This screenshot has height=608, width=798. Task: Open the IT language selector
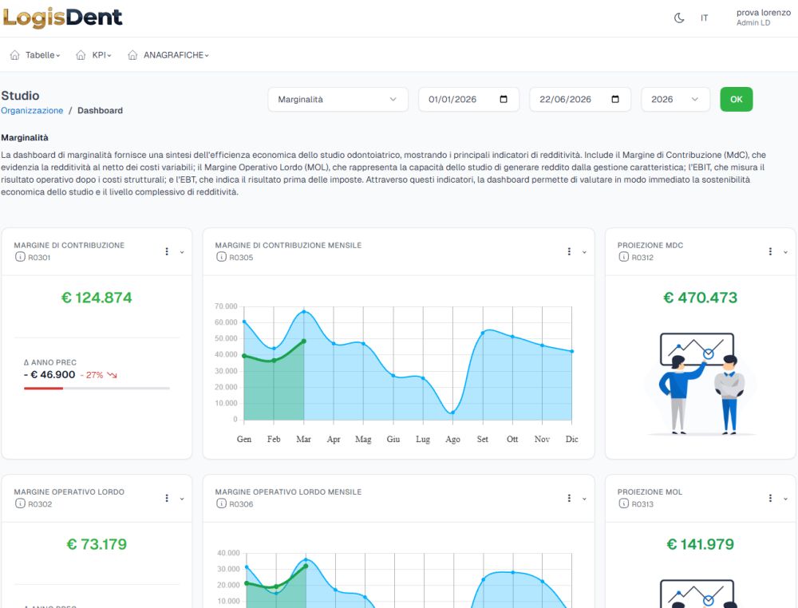pos(704,18)
